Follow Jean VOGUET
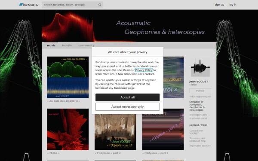Image resolution: width=258 pixels, height=161 pixels. tap(200, 91)
